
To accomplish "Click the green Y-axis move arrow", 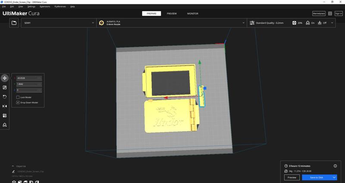I will coord(200,62).
